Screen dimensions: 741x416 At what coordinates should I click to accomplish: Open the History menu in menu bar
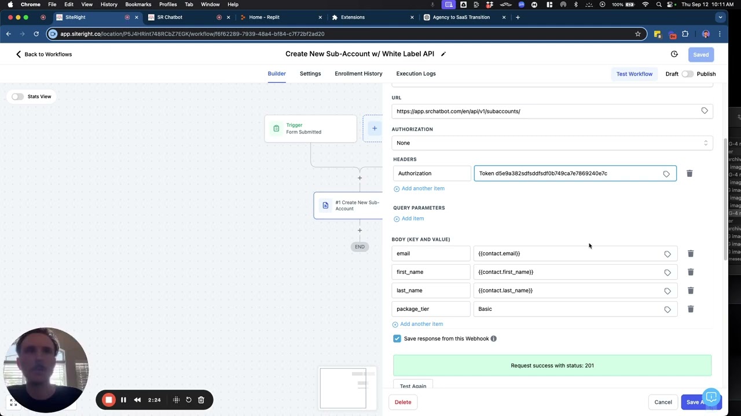pyautogui.click(x=109, y=5)
